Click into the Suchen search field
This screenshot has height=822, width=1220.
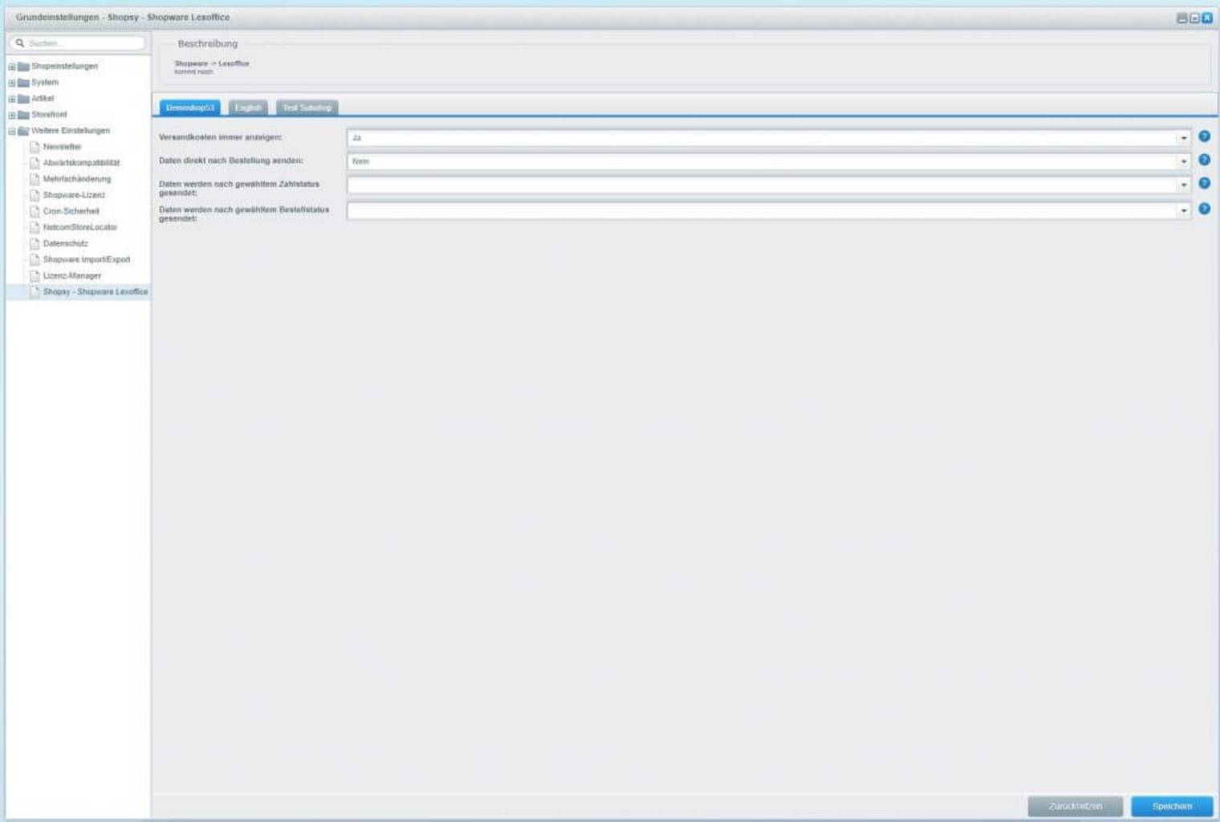pos(84,43)
